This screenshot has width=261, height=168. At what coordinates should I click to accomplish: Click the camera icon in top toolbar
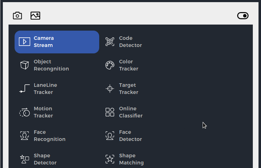coord(17,16)
